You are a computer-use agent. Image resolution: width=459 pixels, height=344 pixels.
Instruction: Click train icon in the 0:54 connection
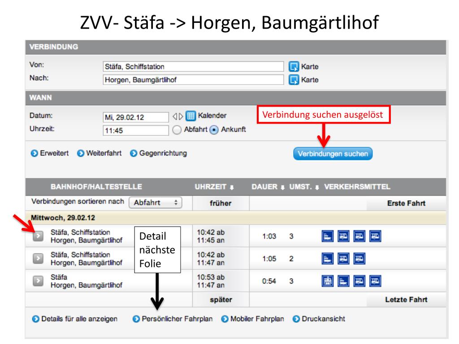(x=328, y=281)
